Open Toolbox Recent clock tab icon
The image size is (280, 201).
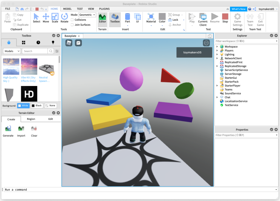(x=38, y=42)
